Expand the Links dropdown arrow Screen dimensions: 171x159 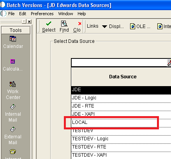(104, 26)
